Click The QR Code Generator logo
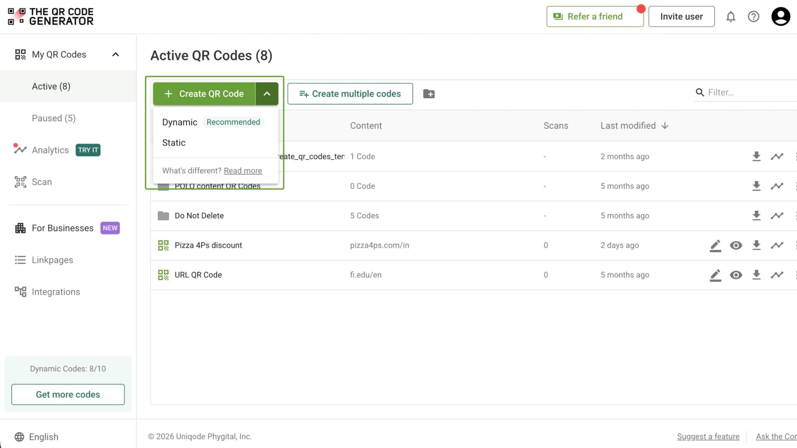This screenshot has height=448, width=797. [x=51, y=17]
